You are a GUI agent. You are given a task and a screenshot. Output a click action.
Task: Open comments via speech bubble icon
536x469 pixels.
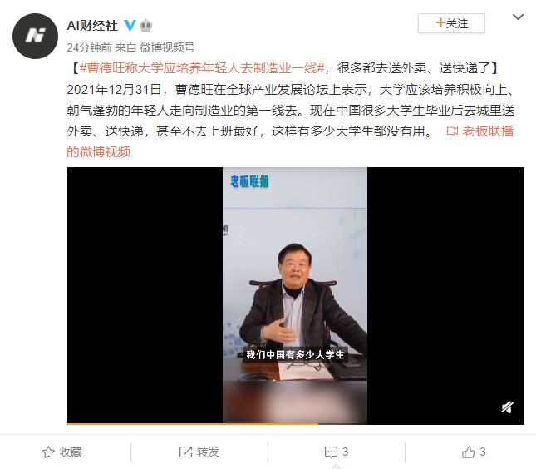pos(331,452)
